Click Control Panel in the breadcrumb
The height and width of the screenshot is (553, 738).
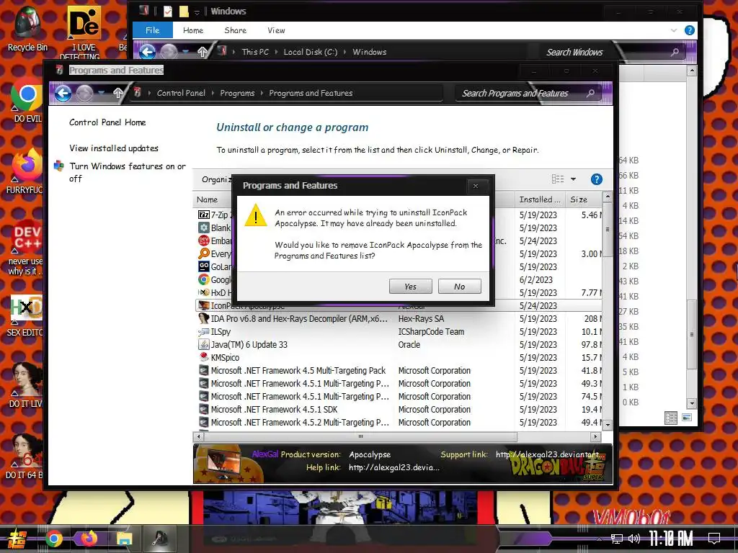181,93
